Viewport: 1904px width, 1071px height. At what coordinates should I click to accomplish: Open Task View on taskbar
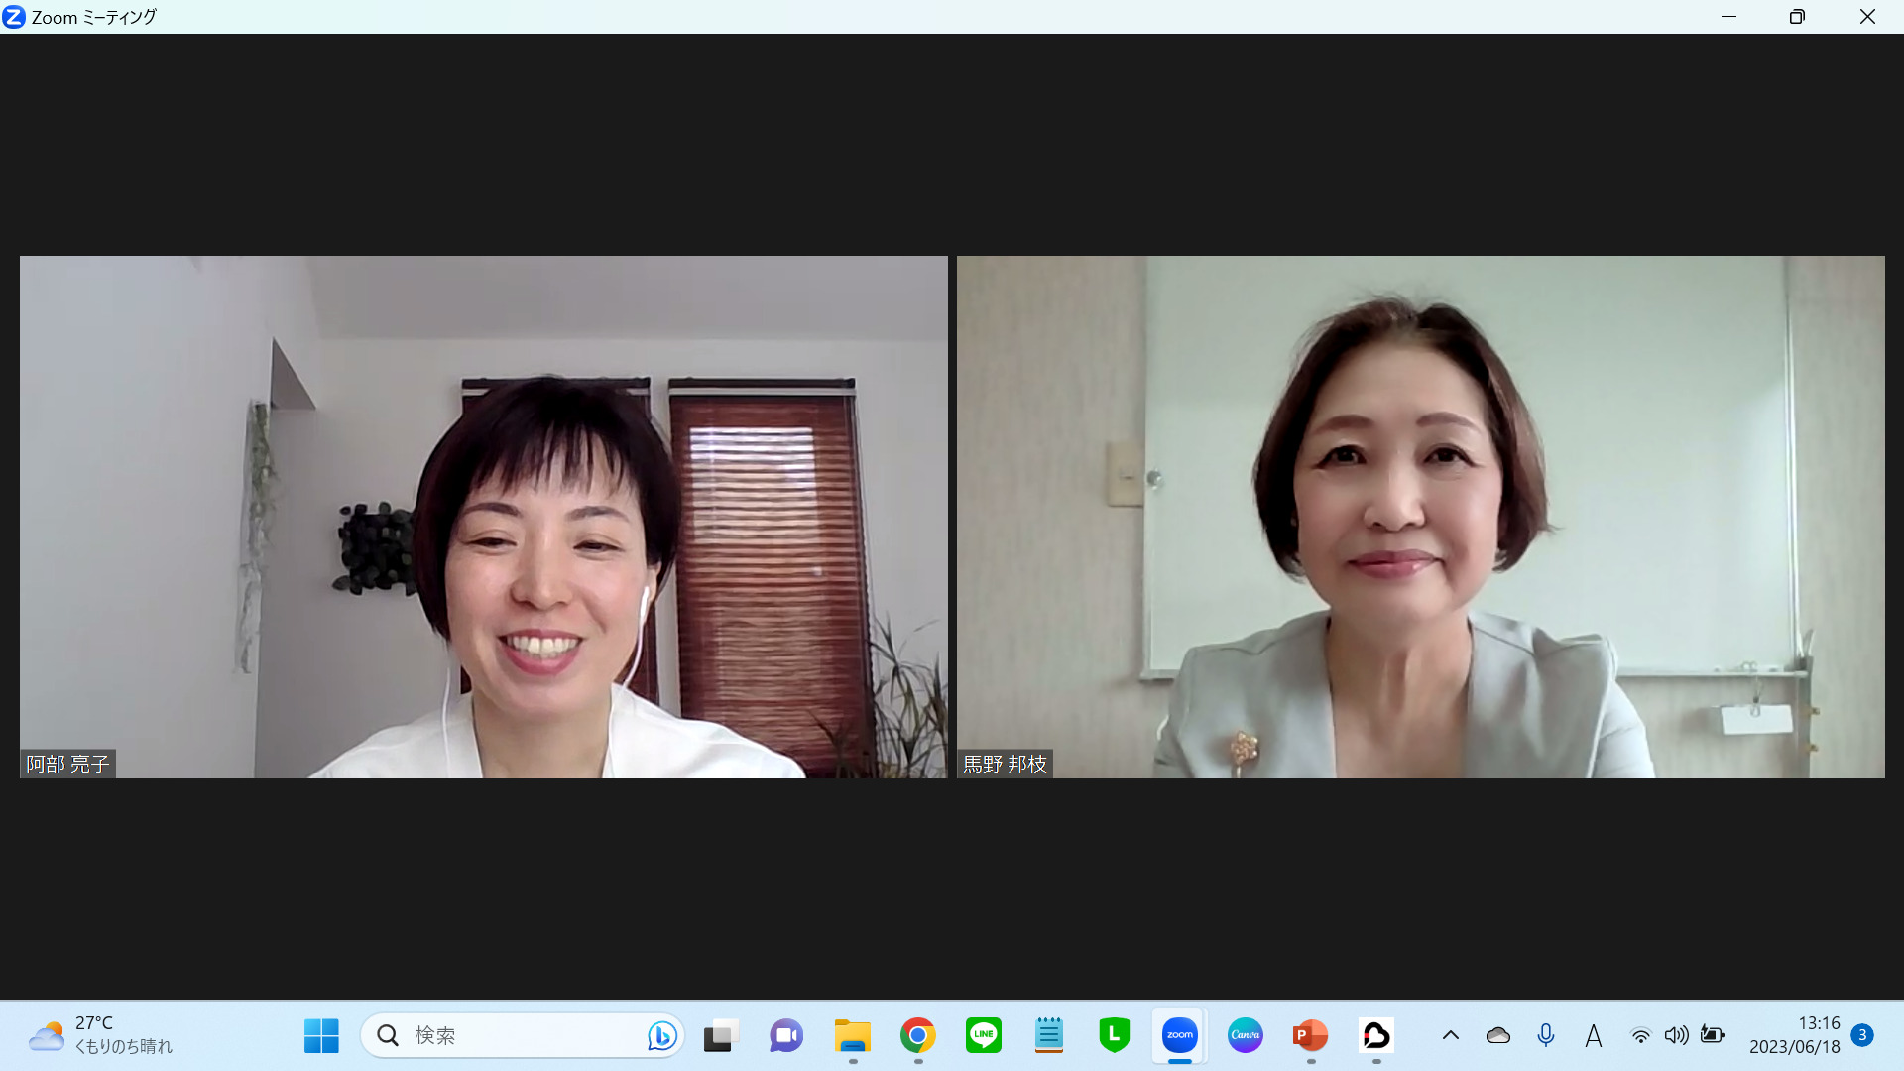(721, 1036)
